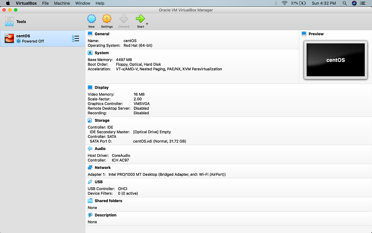
Task: Open the Help menu
Action: pos(100,3)
